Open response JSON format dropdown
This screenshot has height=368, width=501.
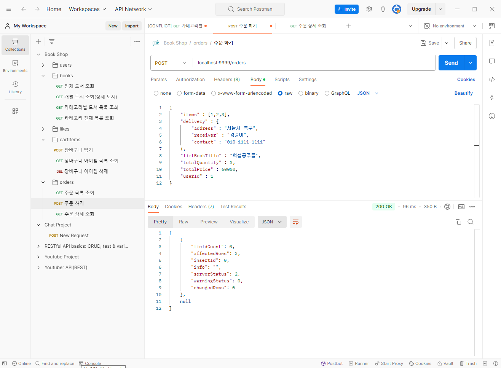point(272,222)
